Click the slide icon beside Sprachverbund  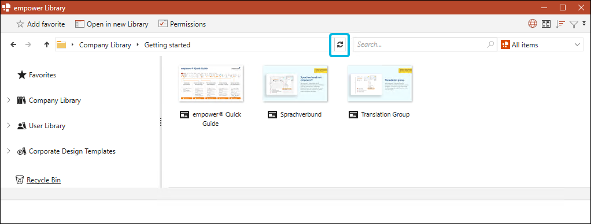point(272,114)
